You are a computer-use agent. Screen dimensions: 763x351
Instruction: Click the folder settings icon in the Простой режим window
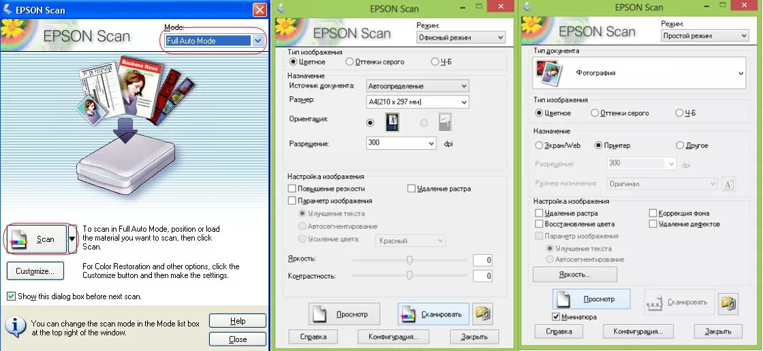pyautogui.click(x=728, y=303)
